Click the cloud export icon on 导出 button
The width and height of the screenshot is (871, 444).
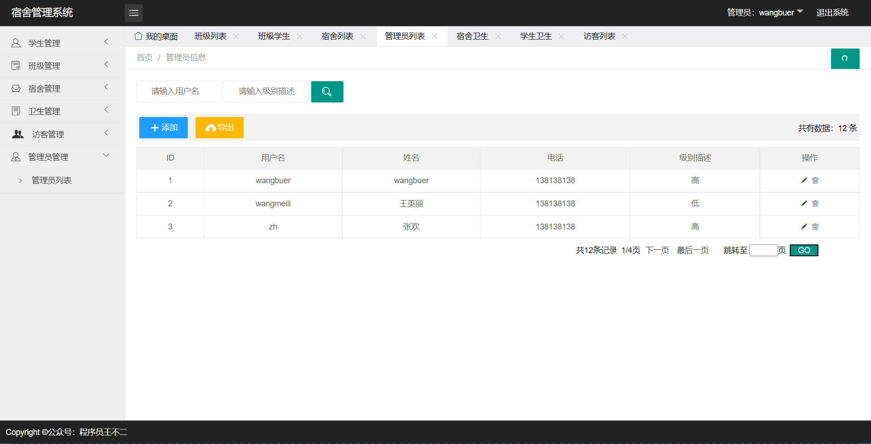click(210, 128)
